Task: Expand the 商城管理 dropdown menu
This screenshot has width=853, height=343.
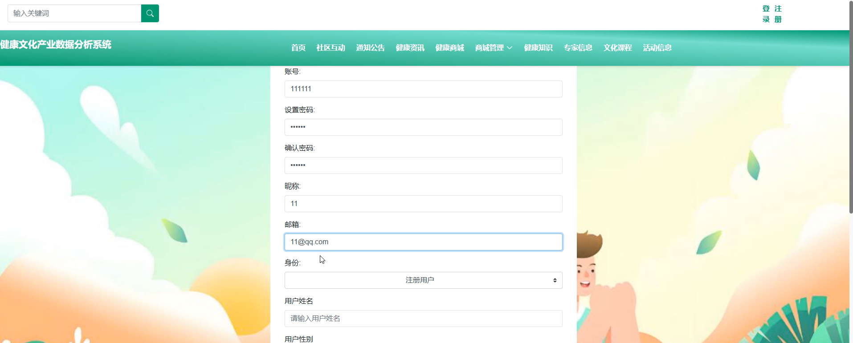Action: 494,48
